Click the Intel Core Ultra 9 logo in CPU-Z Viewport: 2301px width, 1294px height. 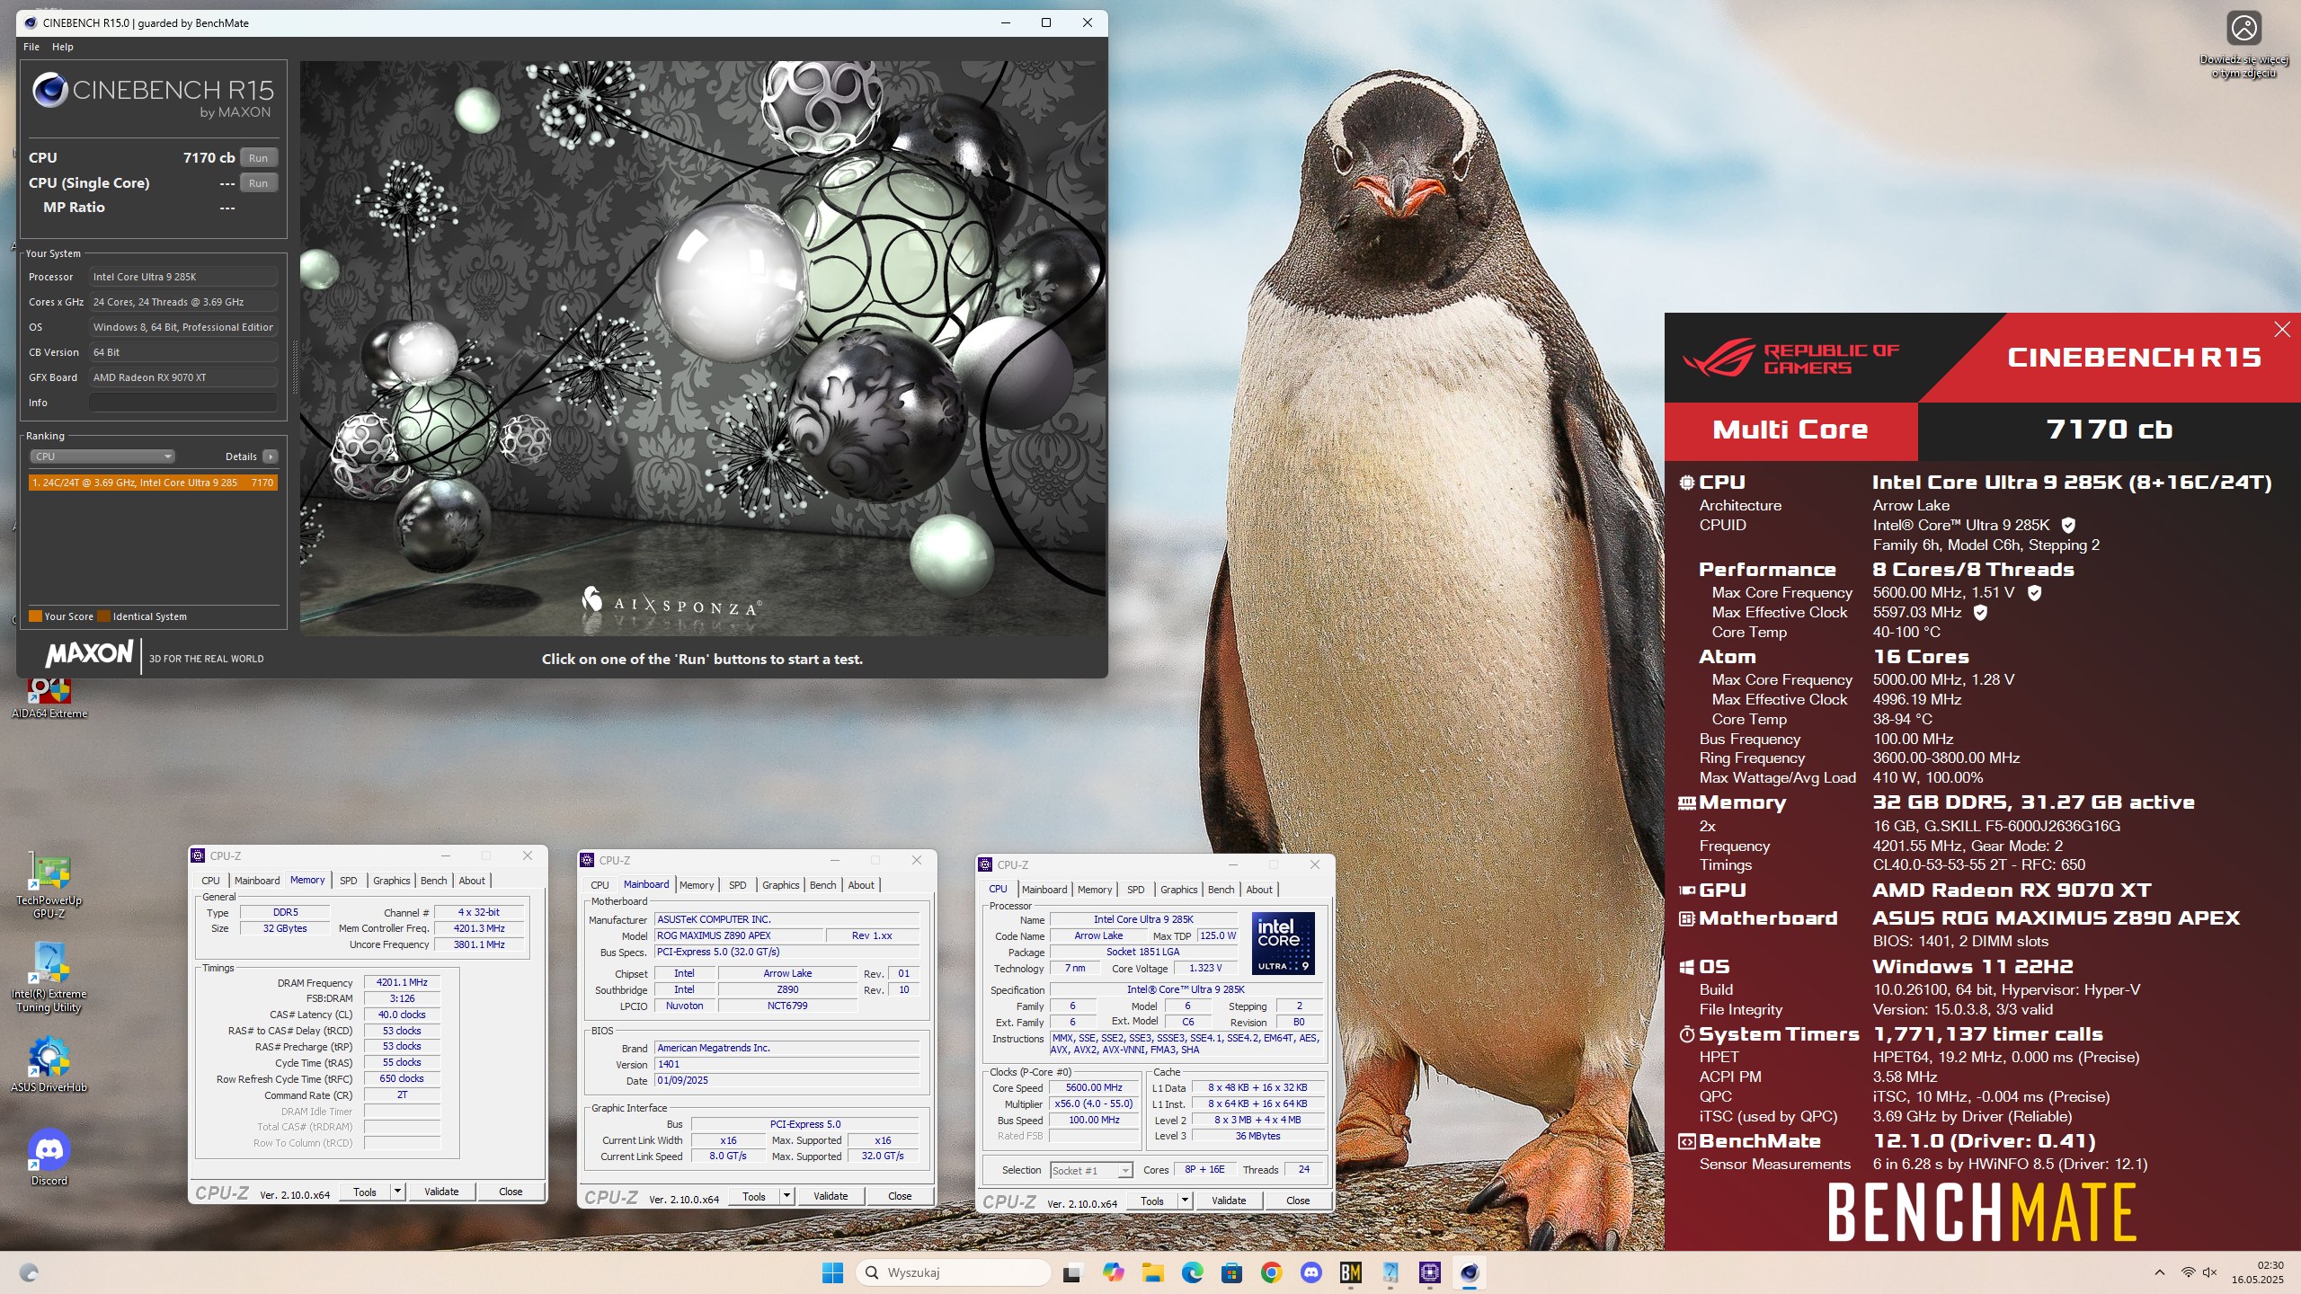click(1283, 944)
